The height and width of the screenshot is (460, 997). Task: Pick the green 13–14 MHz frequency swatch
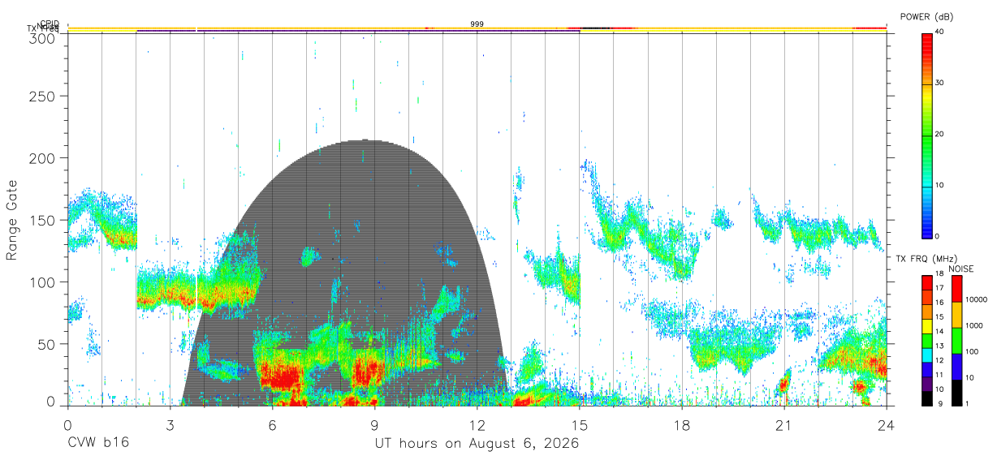click(927, 341)
